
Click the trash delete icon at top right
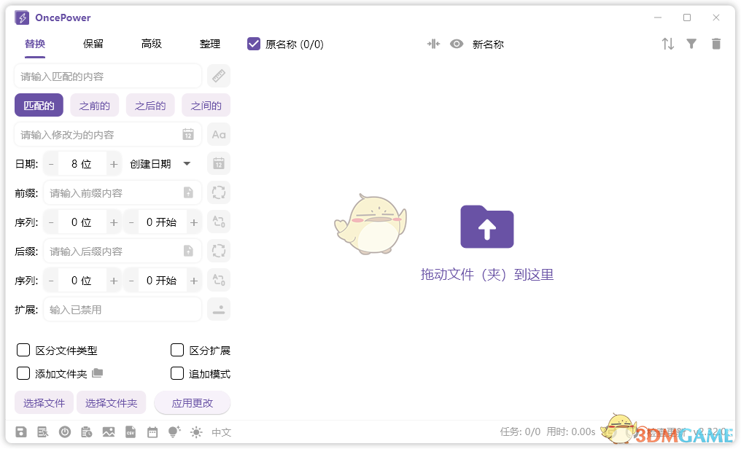tap(716, 44)
